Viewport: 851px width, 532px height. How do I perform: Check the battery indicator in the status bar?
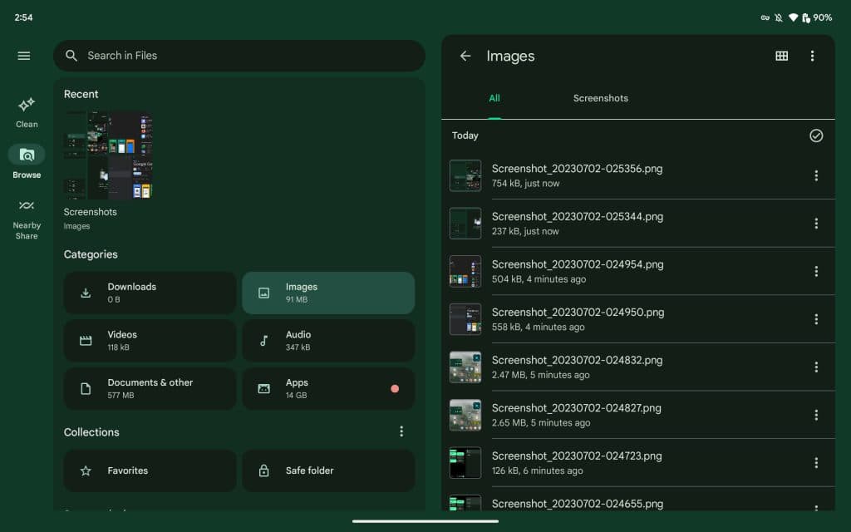pyautogui.click(x=821, y=17)
